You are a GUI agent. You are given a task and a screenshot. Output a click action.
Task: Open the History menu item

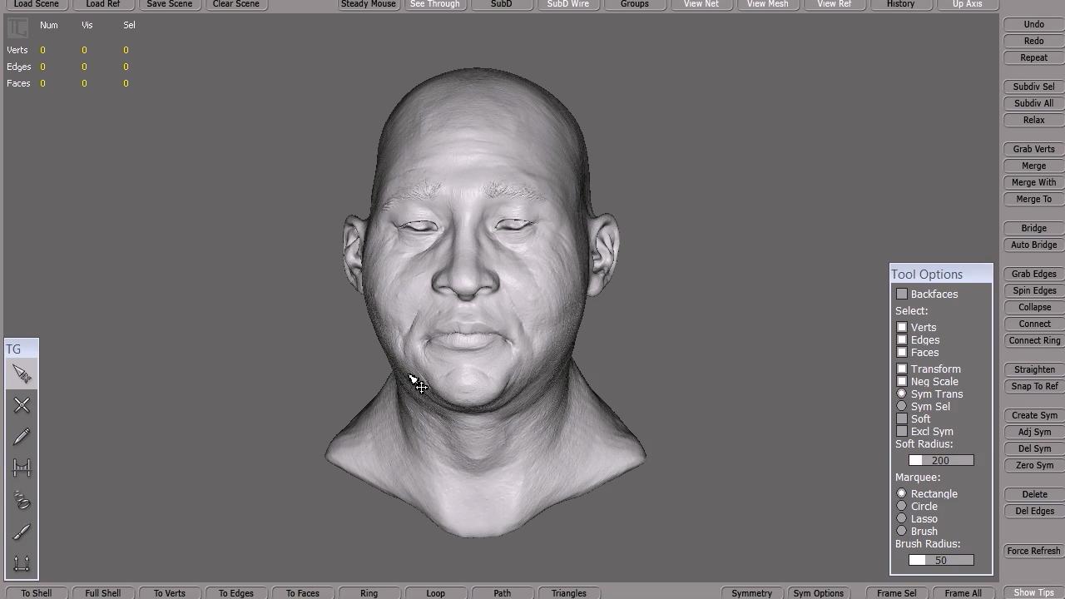(x=900, y=4)
